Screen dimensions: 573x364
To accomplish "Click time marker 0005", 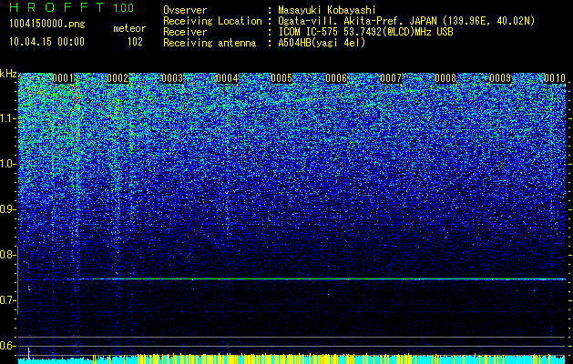I will tap(281, 78).
